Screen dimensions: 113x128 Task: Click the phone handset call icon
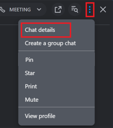tap(2, 10)
